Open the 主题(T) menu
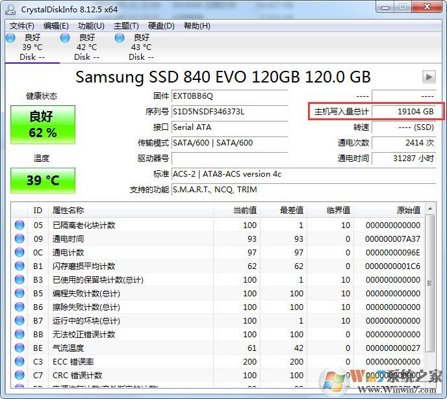447x399 pixels. click(126, 26)
